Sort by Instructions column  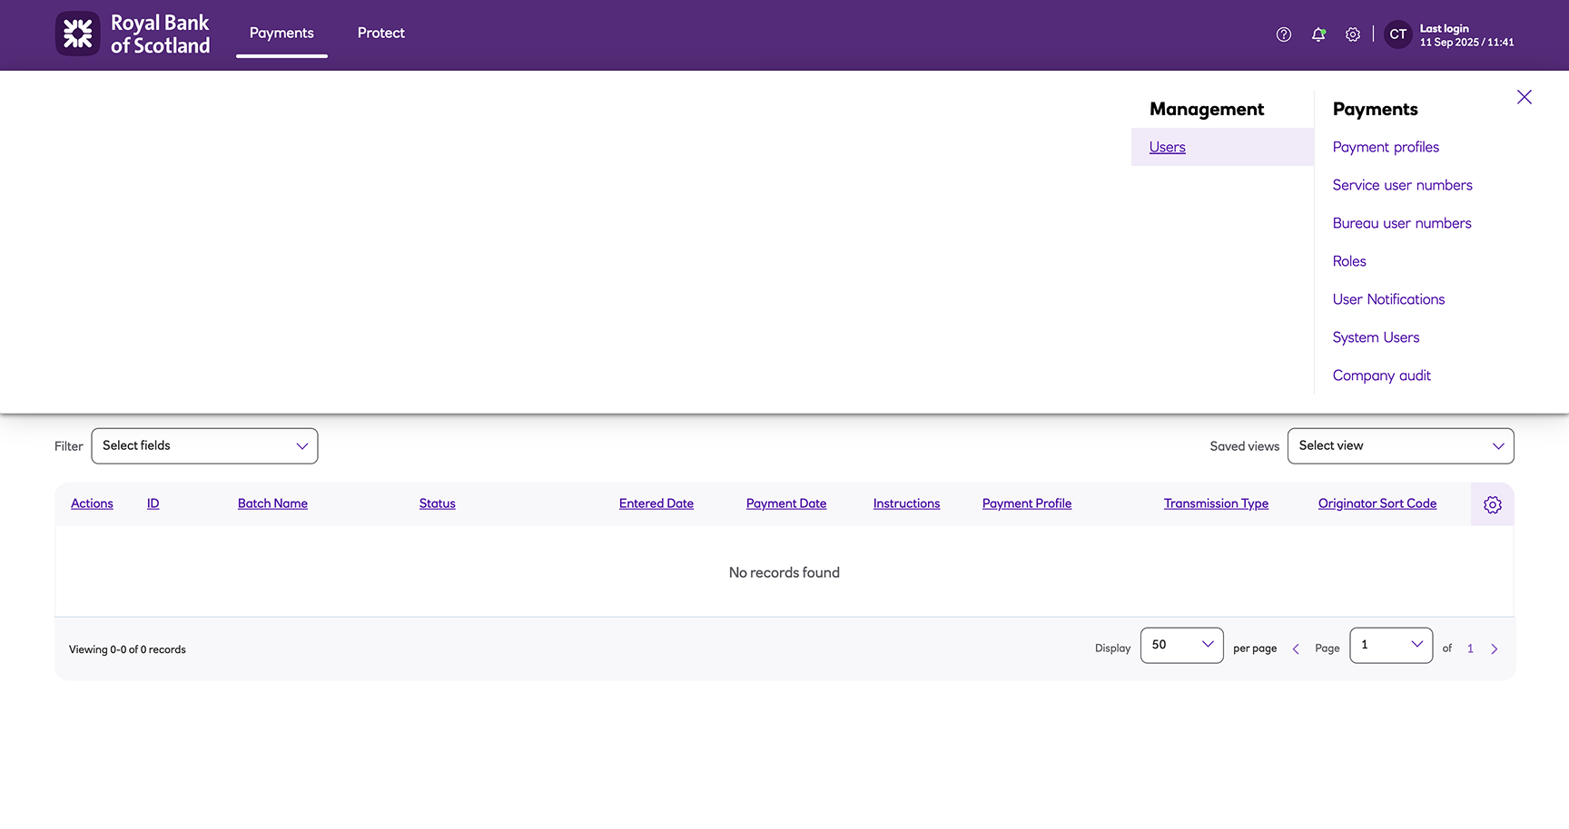click(906, 503)
